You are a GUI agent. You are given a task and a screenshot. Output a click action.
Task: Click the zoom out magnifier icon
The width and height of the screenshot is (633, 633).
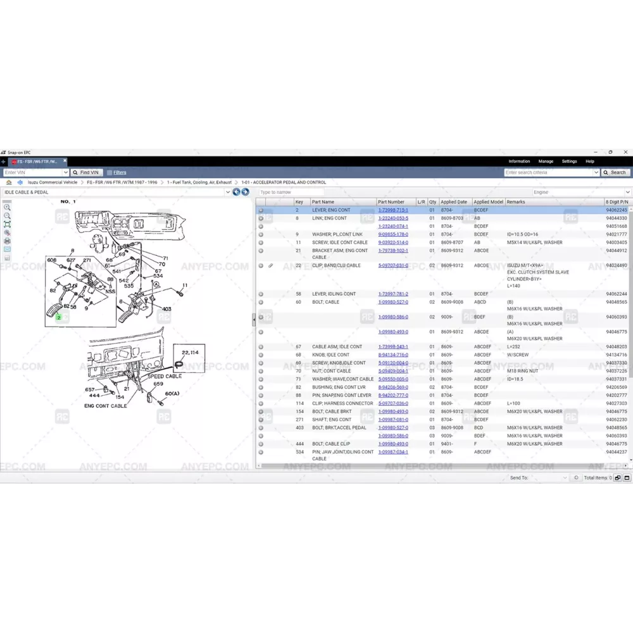point(7,216)
